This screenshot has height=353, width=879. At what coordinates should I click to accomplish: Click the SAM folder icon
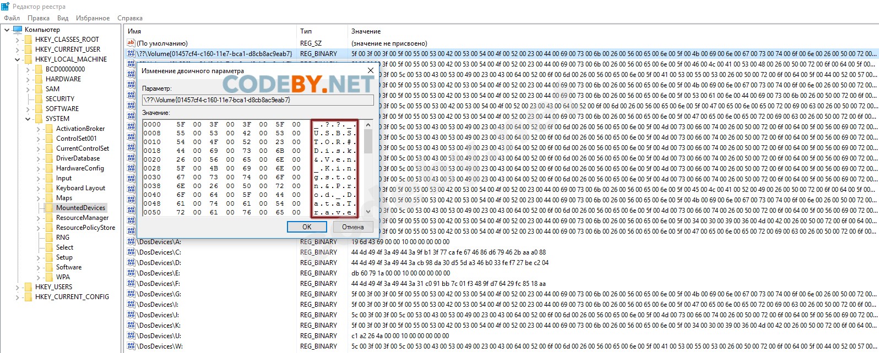38,89
